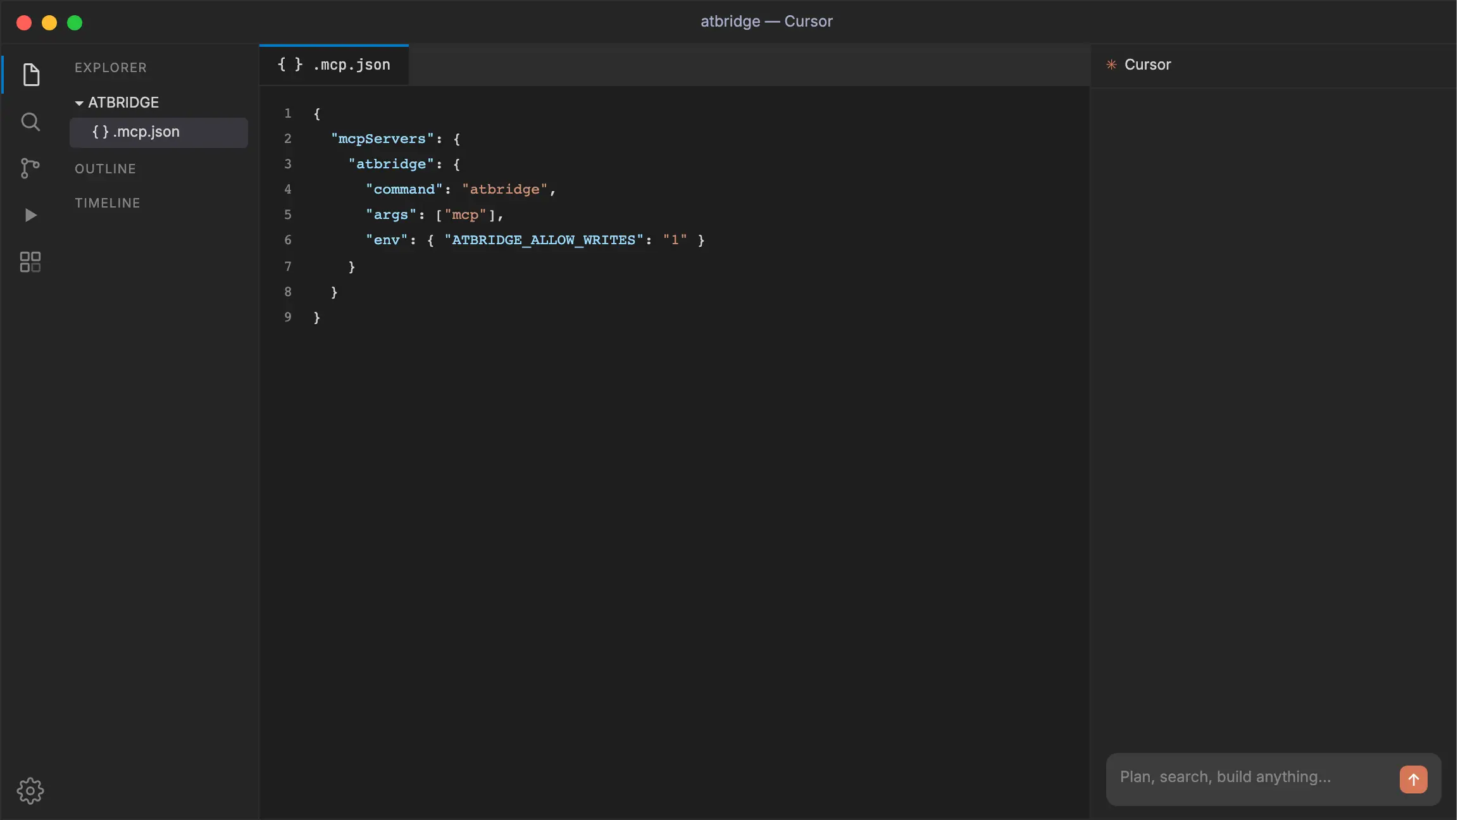
Task: Click the yellow minimize window button
Action: tap(49, 23)
